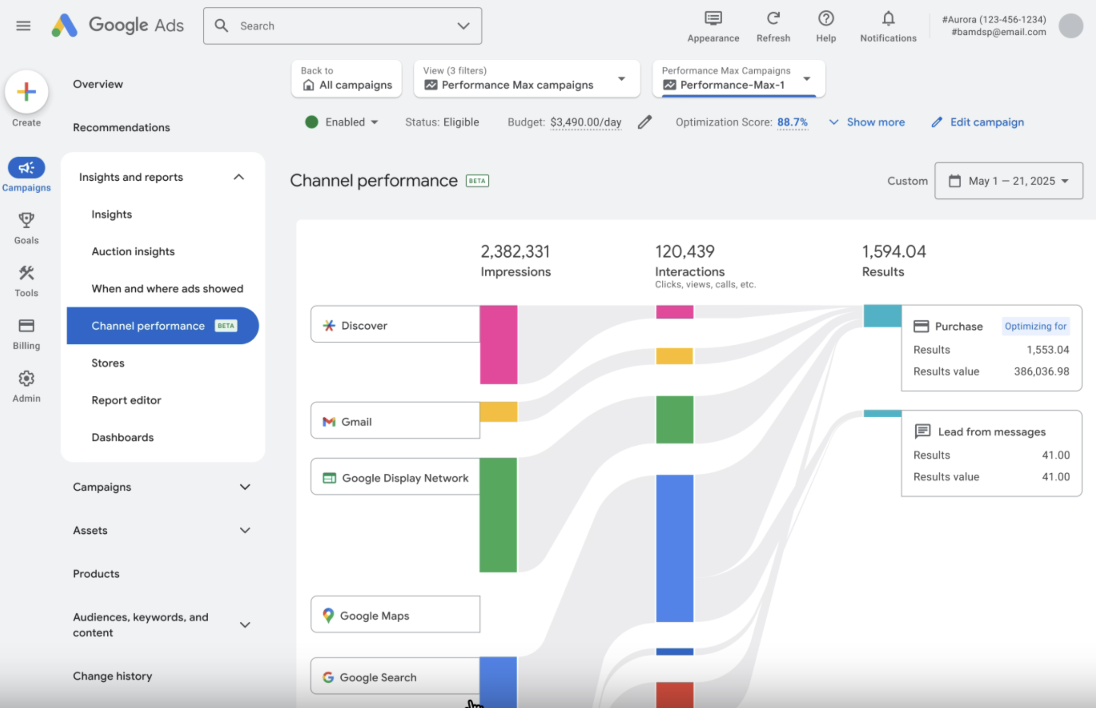Open the May 1 – 21, 2025 date range dropdown
This screenshot has height=708, width=1096.
pyautogui.click(x=1009, y=181)
